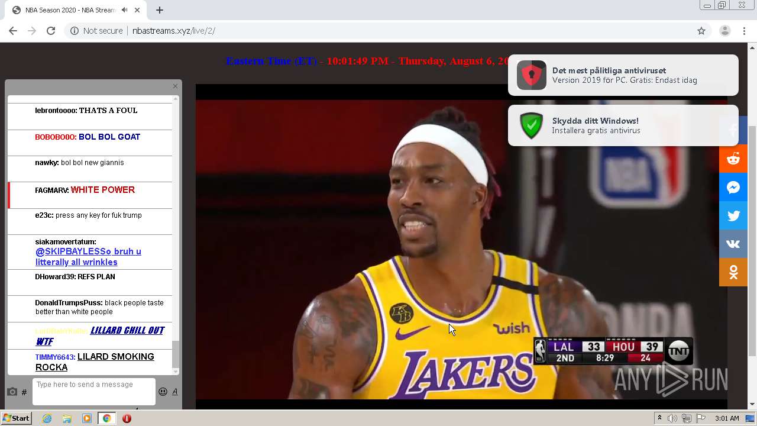The width and height of the screenshot is (757, 426).
Task: Launch Internet Explorer from taskbar
Action: 47,418
